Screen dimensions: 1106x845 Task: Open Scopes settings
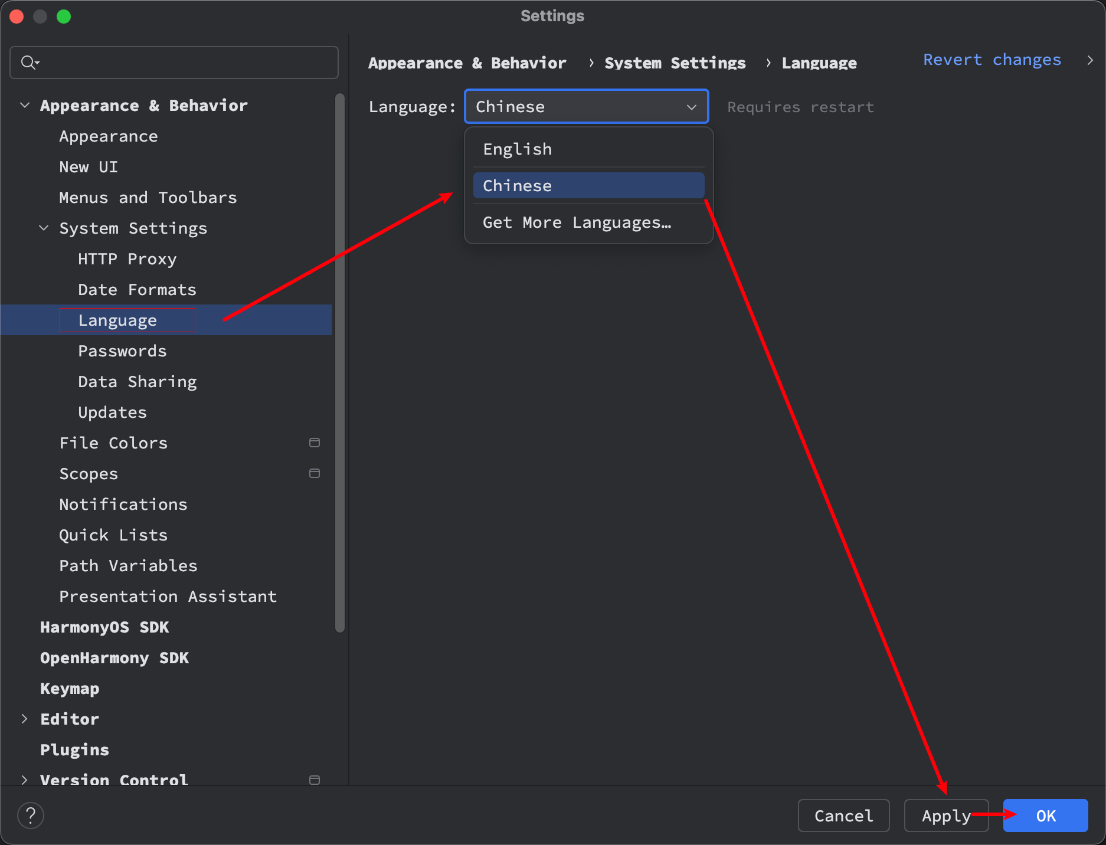(89, 474)
